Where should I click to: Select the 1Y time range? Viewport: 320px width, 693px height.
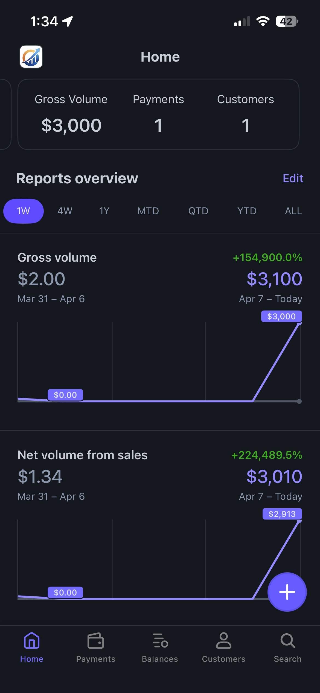click(x=104, y=211)
